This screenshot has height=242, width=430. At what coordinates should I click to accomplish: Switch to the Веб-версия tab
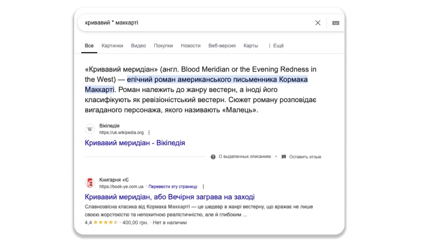point(222,46)
